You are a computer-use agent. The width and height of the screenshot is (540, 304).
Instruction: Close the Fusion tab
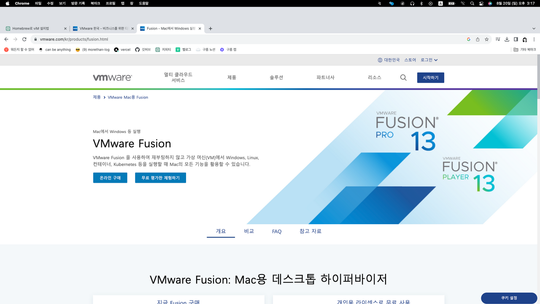click(200, 29)
